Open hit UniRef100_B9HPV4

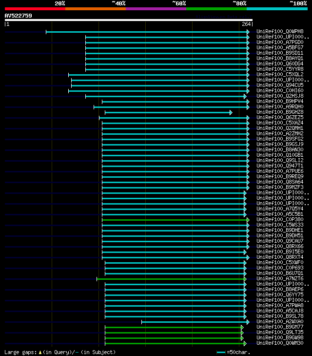point(280,101)
